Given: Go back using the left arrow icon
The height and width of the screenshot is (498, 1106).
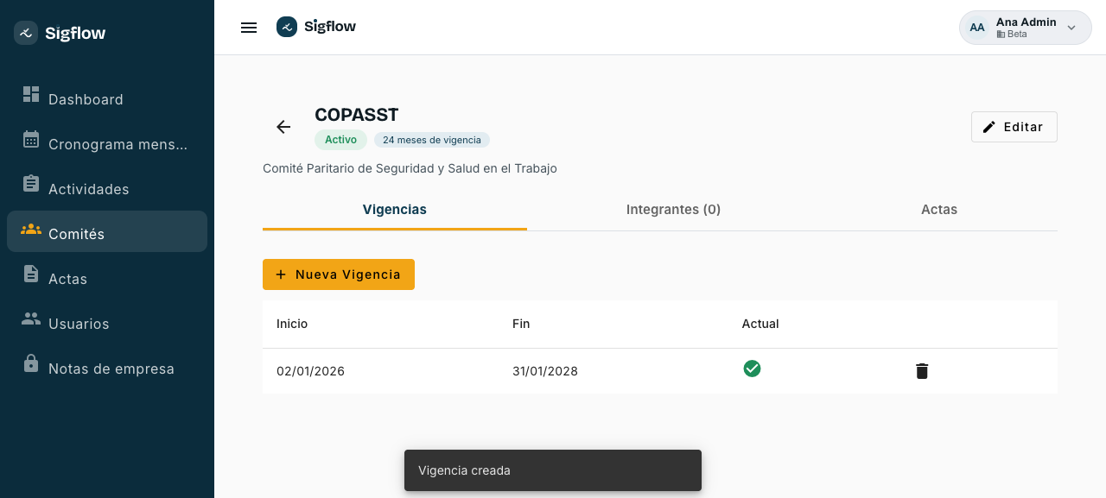Looking at the screenshot, I should (283, 127).
